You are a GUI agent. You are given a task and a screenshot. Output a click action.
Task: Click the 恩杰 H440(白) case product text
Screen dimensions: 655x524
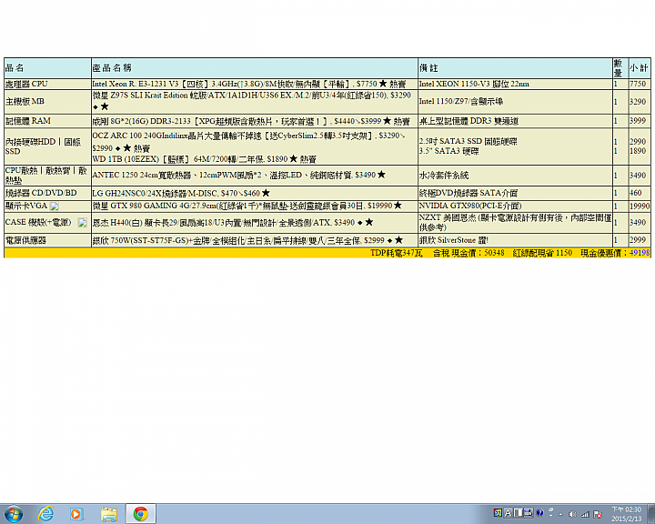pyautogui.click(x=233, y=223)
